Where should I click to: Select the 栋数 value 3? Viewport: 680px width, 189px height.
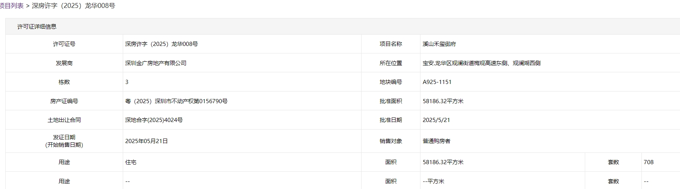(x=127, y=82)
